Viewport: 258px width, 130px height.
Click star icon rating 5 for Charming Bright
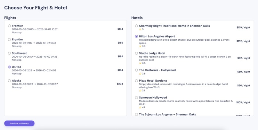pyautogui.click(x=140, y=29)
